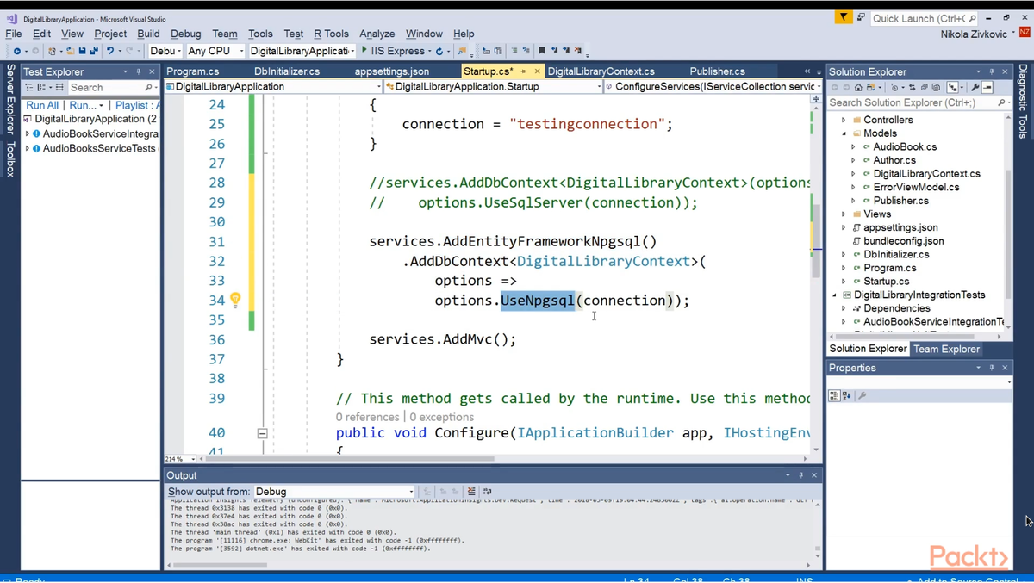Click the Save All toolbar icon
Screen dimensions: 1034x583
click(x=93, y=51)
